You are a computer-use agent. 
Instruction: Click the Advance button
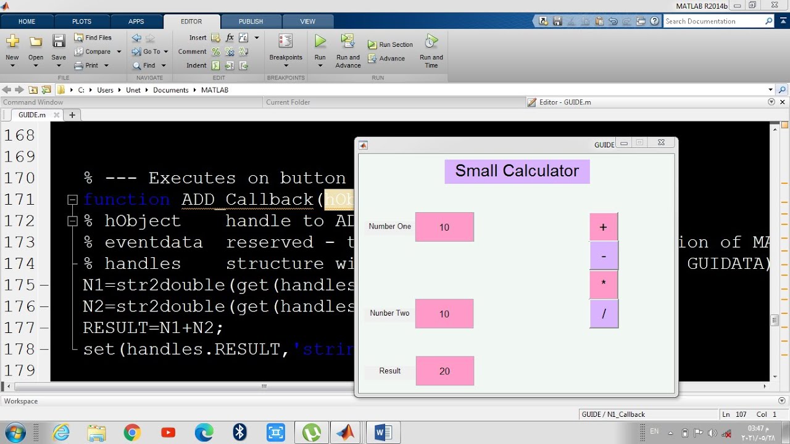coord(386,59)
